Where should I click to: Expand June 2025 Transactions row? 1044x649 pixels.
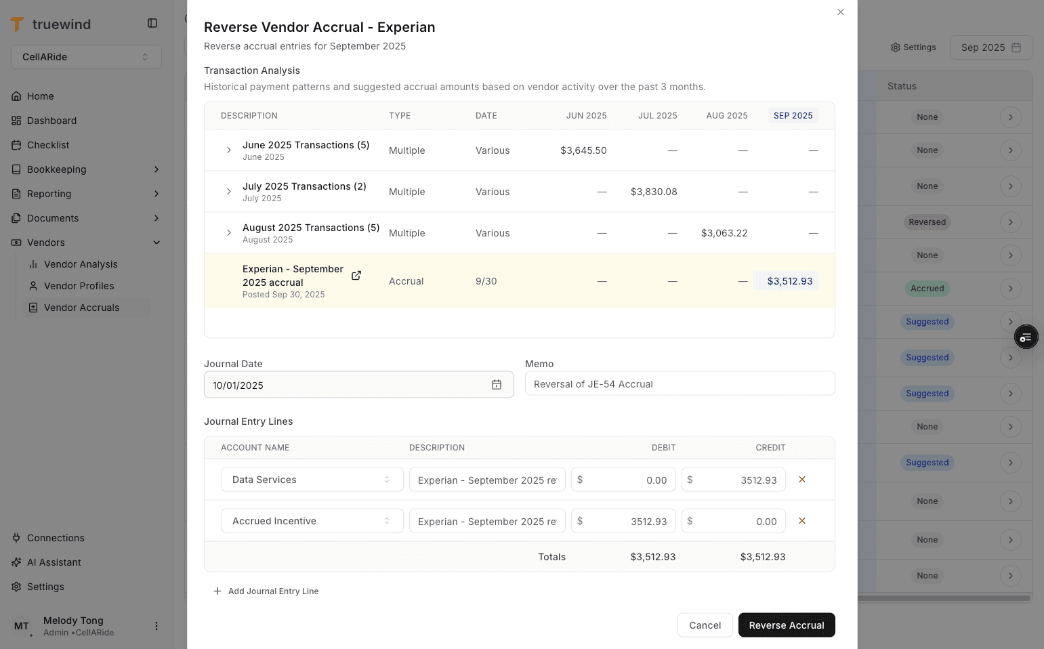229,150
